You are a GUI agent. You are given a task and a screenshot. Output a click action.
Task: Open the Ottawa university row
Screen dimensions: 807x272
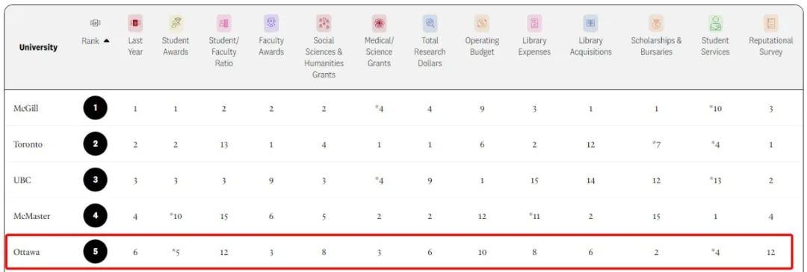(403, 252)
